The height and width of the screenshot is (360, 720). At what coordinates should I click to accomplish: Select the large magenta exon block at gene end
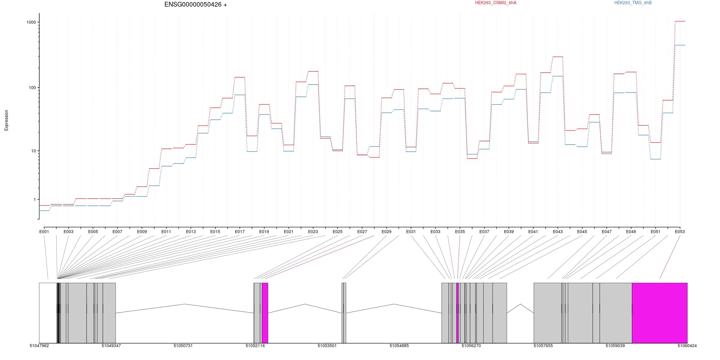tap(660, 313)
